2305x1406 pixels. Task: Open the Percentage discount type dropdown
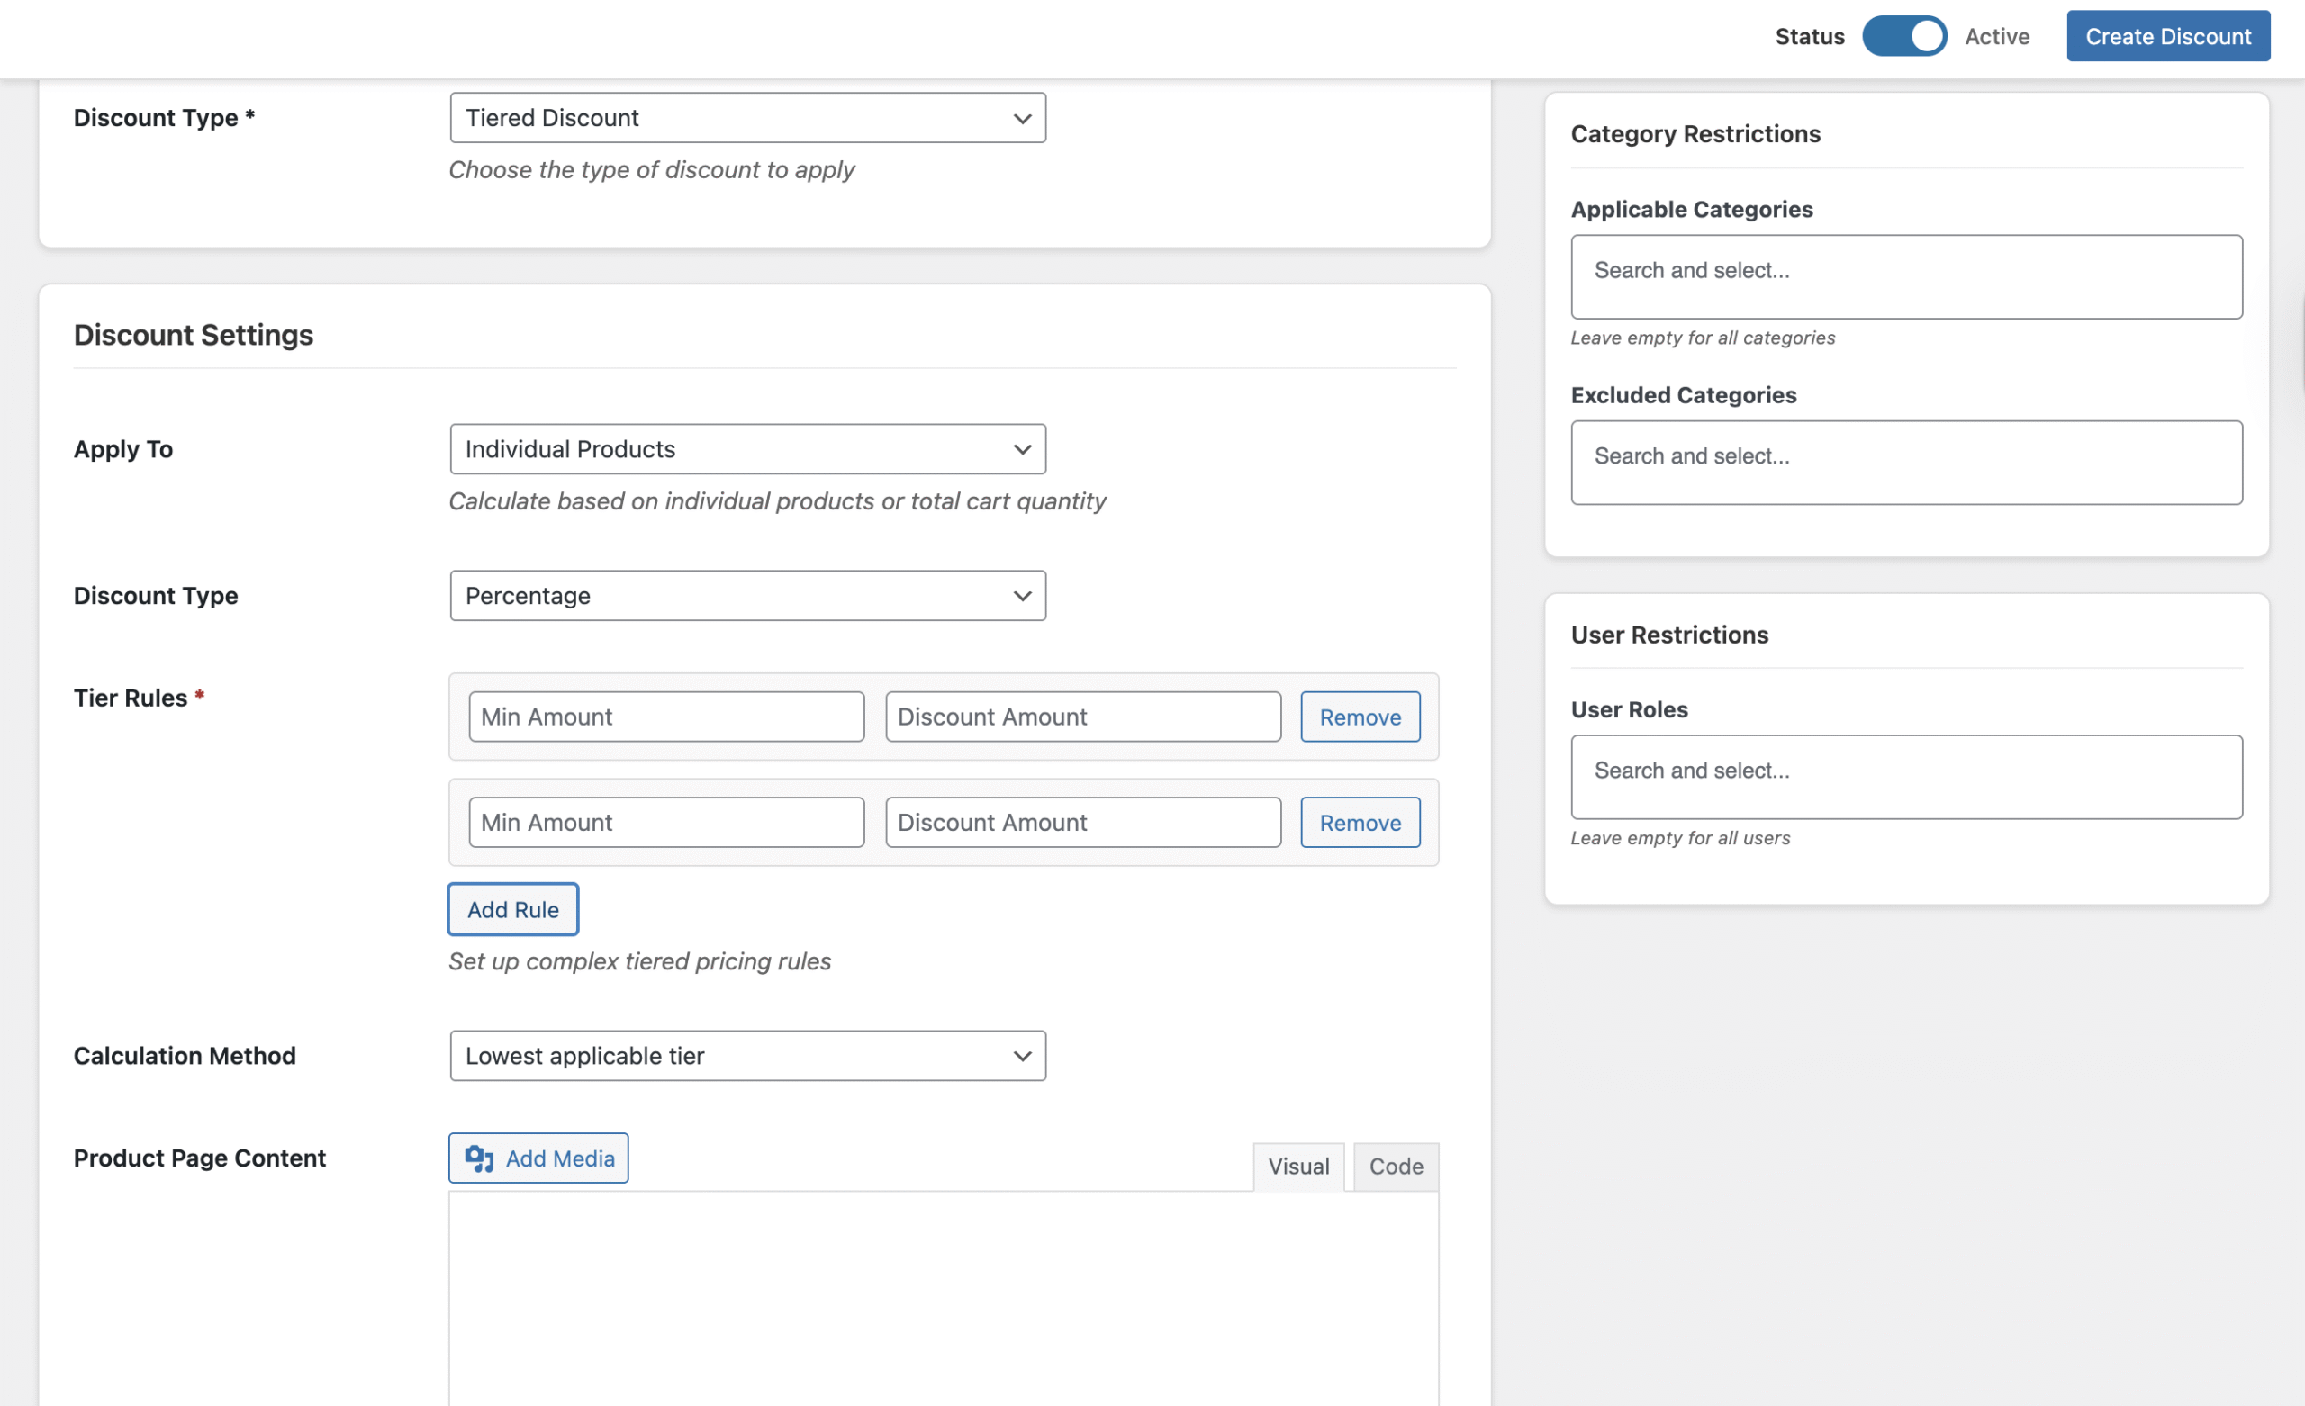click(x=746, y=596)
